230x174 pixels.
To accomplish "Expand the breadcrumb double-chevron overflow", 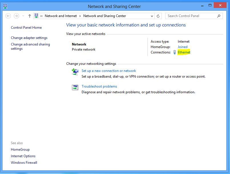I will [41, 16].
